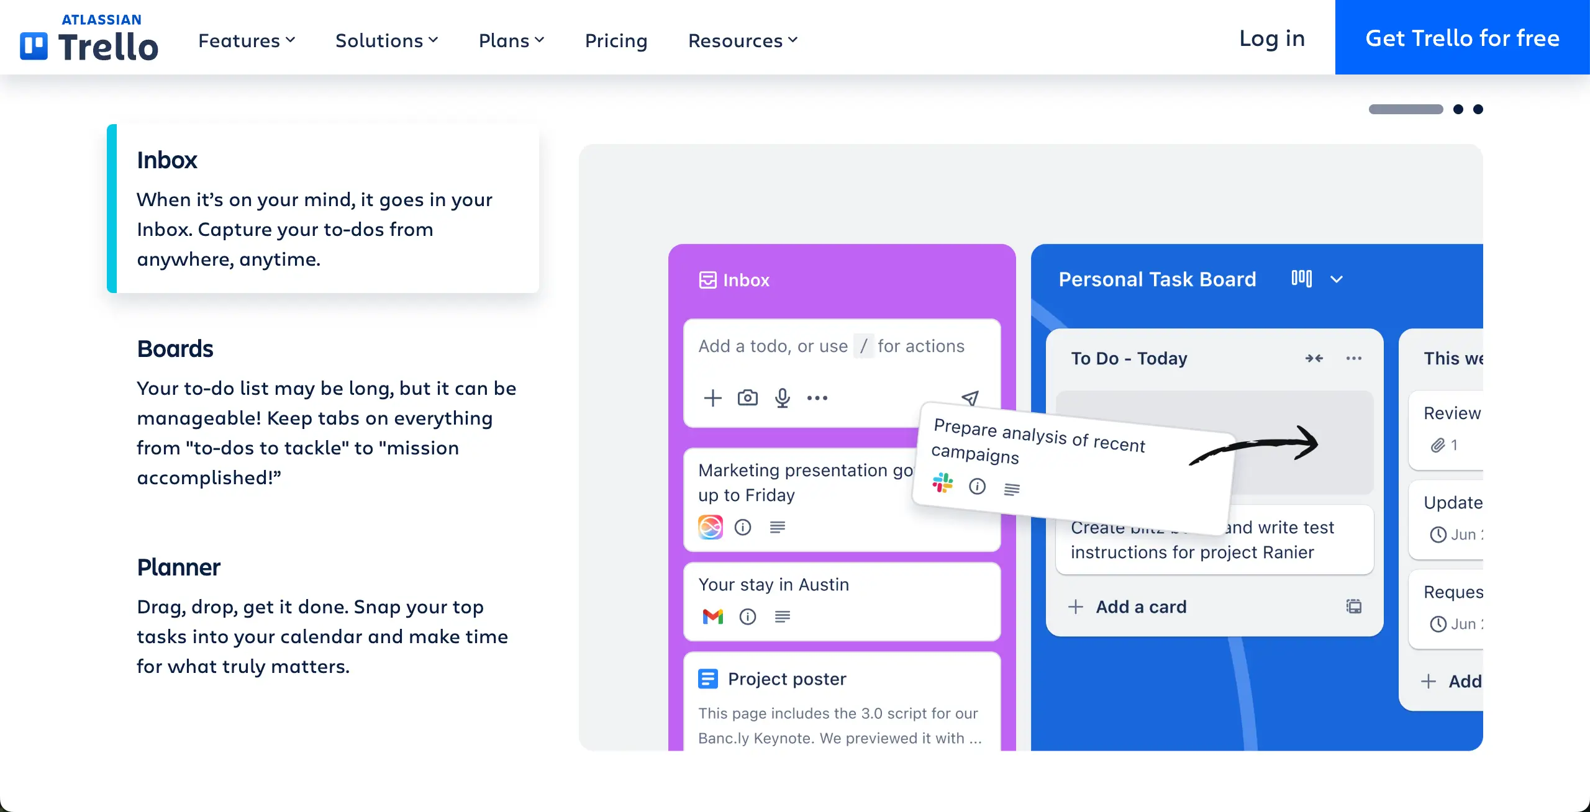Click the document icon beside Project poster
The image size is (1590, 812).
(x=708, y=679)
